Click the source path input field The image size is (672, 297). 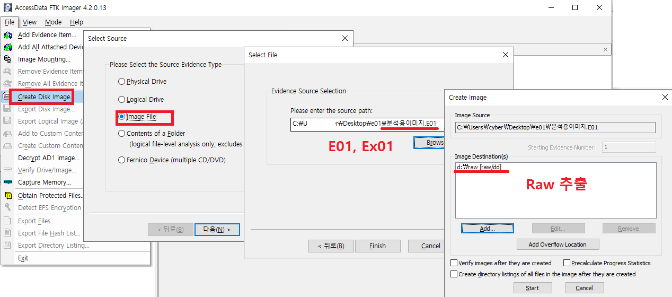[366, 124]
